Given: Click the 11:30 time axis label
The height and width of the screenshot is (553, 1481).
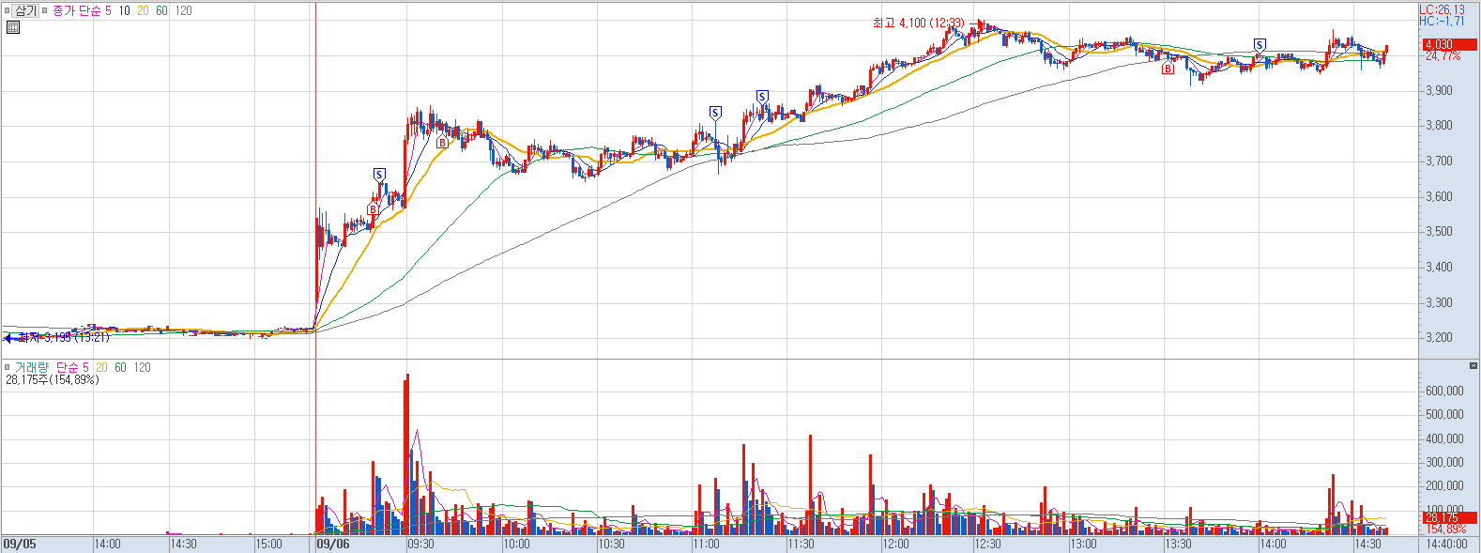Looking at the screenshot, I should (801, 545).
